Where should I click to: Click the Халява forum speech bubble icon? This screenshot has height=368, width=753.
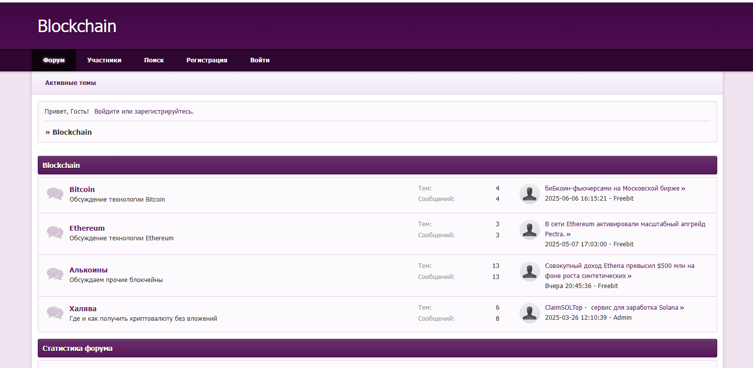point(55,313)
